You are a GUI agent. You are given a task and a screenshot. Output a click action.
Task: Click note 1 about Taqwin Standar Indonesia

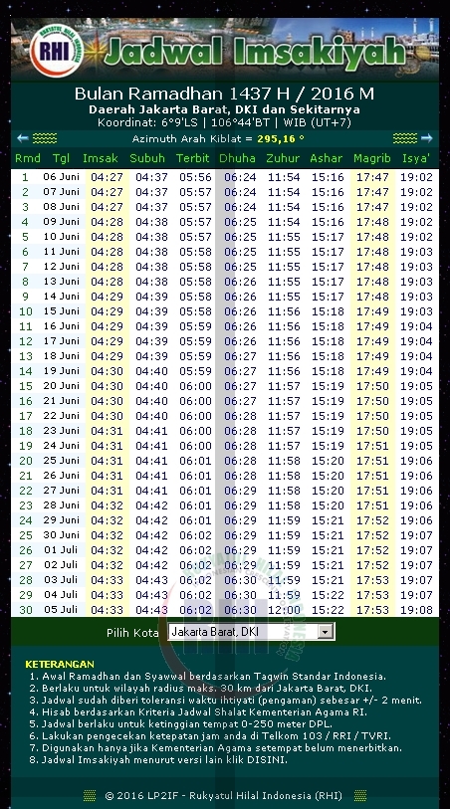pos(207,677)
